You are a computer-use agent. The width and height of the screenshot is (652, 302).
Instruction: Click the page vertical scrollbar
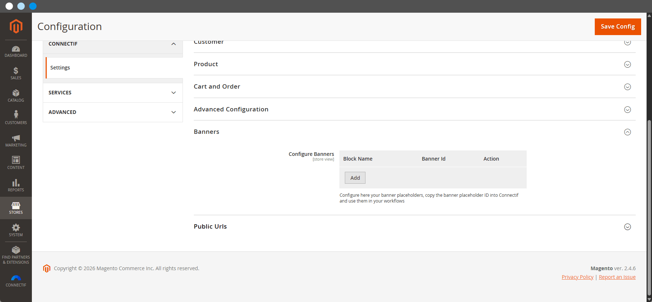[649, 208]
